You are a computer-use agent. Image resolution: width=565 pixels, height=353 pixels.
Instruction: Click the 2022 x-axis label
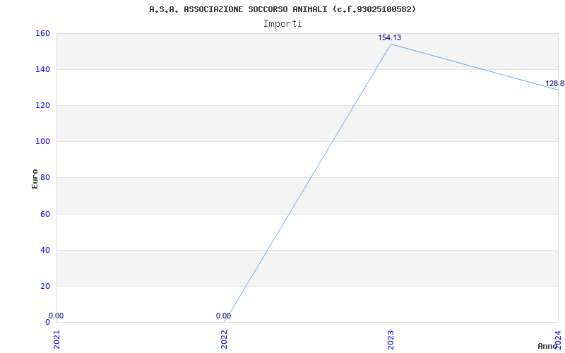point(224,340)
